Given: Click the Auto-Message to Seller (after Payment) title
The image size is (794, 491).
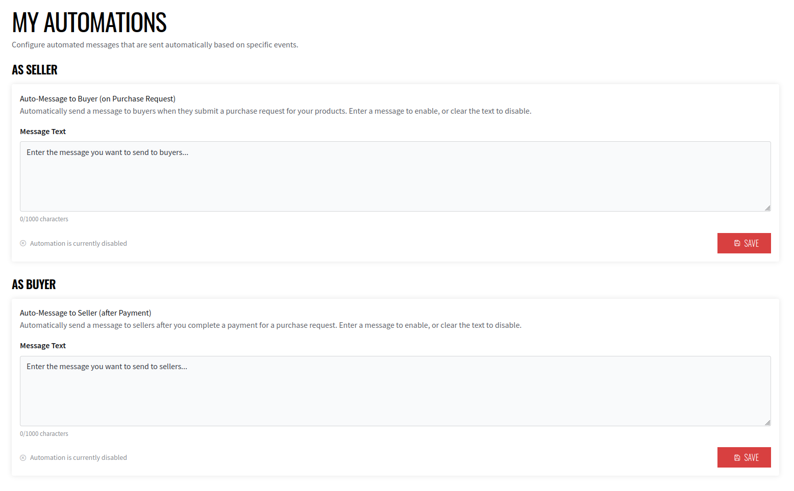Looking at the screenshot, I should (85, 313).
